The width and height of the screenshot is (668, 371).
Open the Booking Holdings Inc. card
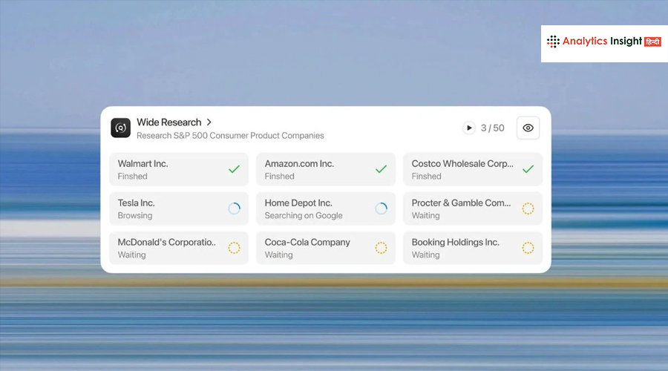tap(473, 248)
